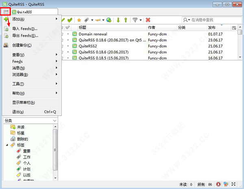This screenshot has width=244, height=189.
Task: Click the double green checkmark mark-all-read icon
Action: coord(70,20)
